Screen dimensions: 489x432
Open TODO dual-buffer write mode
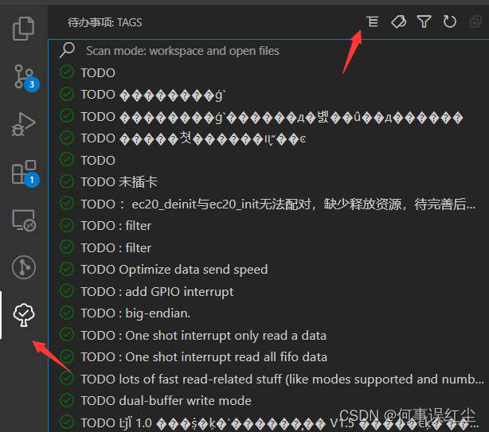(268, 400)
